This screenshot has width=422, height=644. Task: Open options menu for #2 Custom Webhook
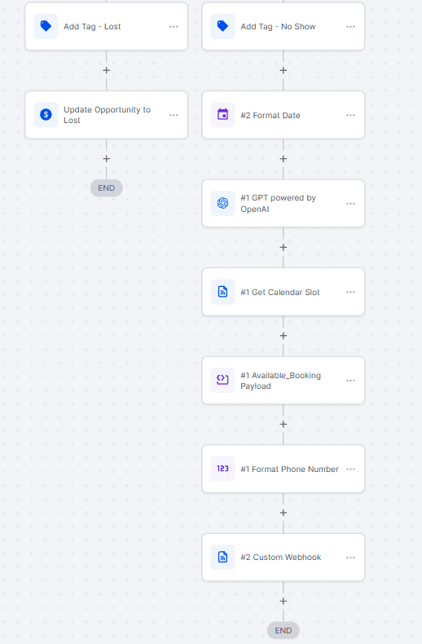tap(350, 558)
